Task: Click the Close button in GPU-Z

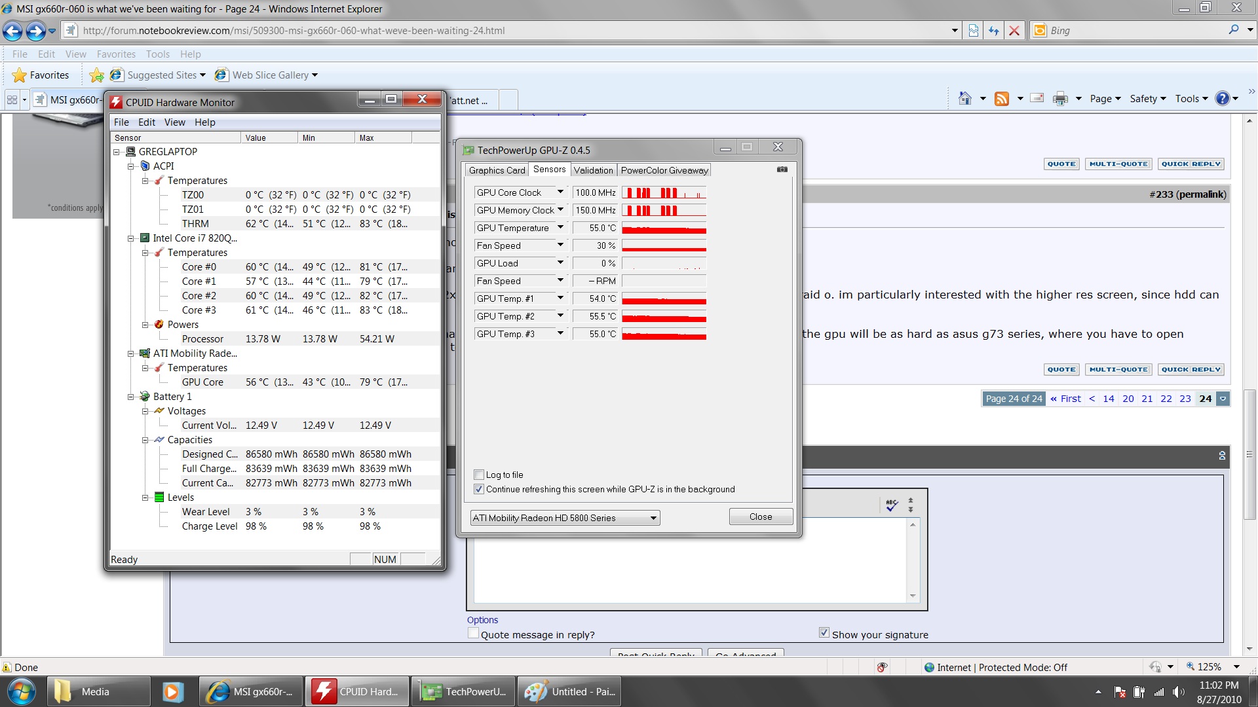Action: point(761,517)
